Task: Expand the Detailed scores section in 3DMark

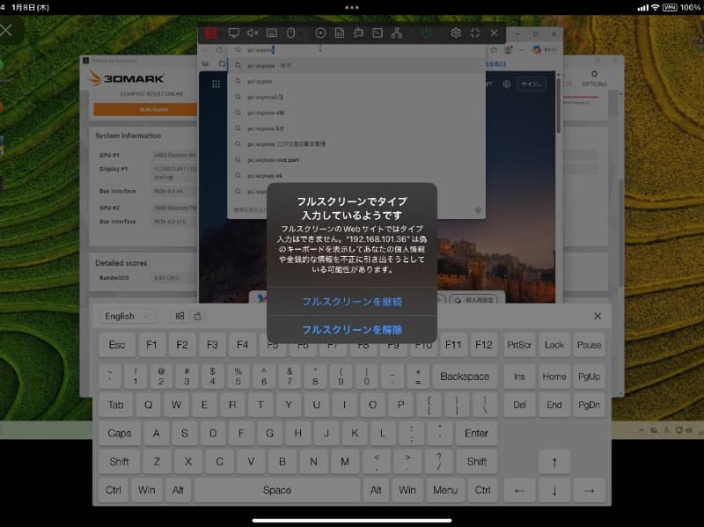Action: click(120, 262)
